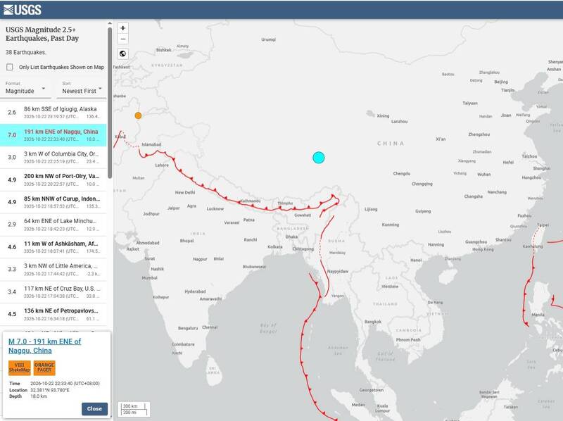
Task: Select the cyan M 7.0 earthquake marker
Action: click(x=319, y=157)
